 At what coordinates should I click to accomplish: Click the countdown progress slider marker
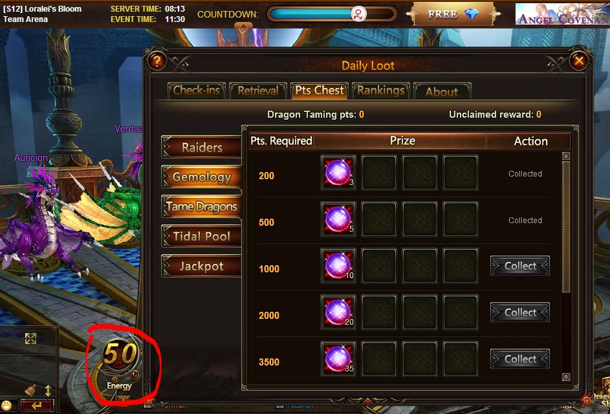[358, 14]
